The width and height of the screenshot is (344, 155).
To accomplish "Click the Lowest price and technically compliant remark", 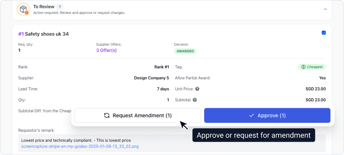I will (76, 140).
